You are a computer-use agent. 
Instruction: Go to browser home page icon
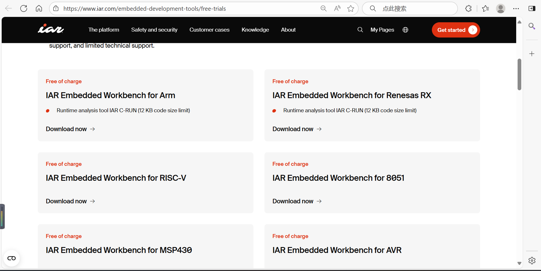click(39, 8)
